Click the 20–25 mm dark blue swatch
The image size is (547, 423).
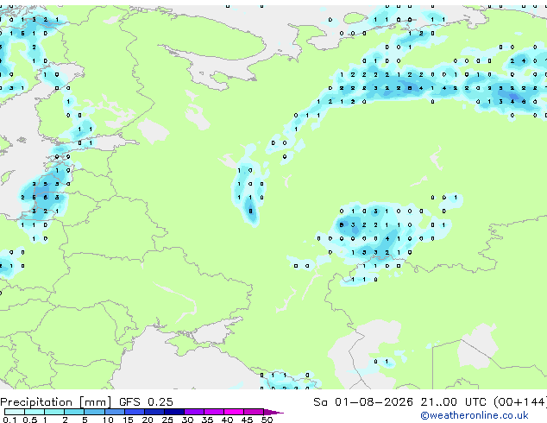tap(154, 412)
